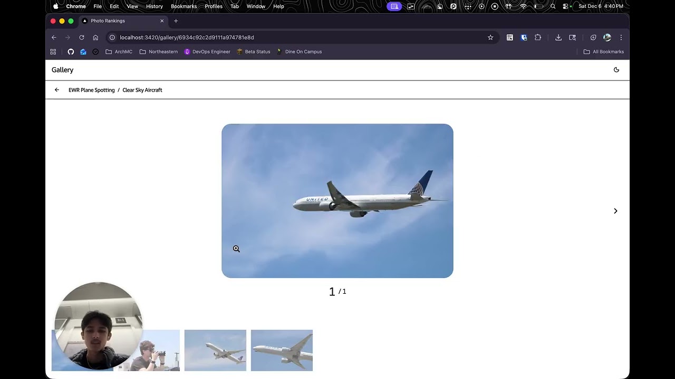Click the lightning-bolt performance icon in the toolbar
The width and height of the screenshot is (675, 379).
click(x=593, y=37)
